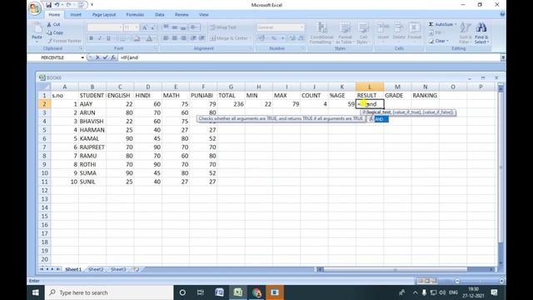Screen dimensions: 533x300
Task: Save the workbook from Quick Access toolbar
Action: pos(48,5)
